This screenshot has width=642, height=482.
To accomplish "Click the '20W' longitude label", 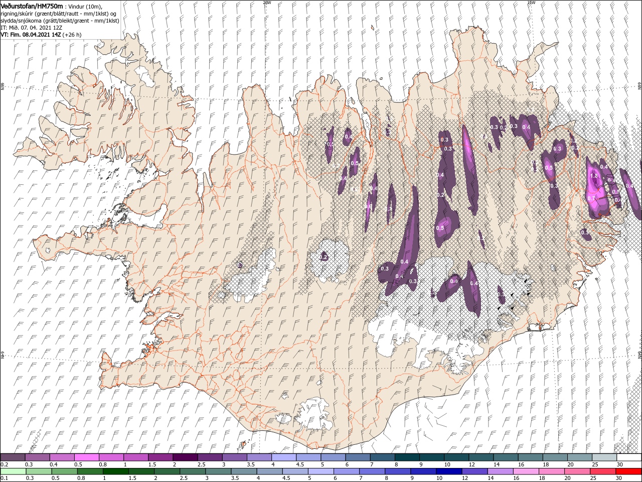I will [267, 3].
